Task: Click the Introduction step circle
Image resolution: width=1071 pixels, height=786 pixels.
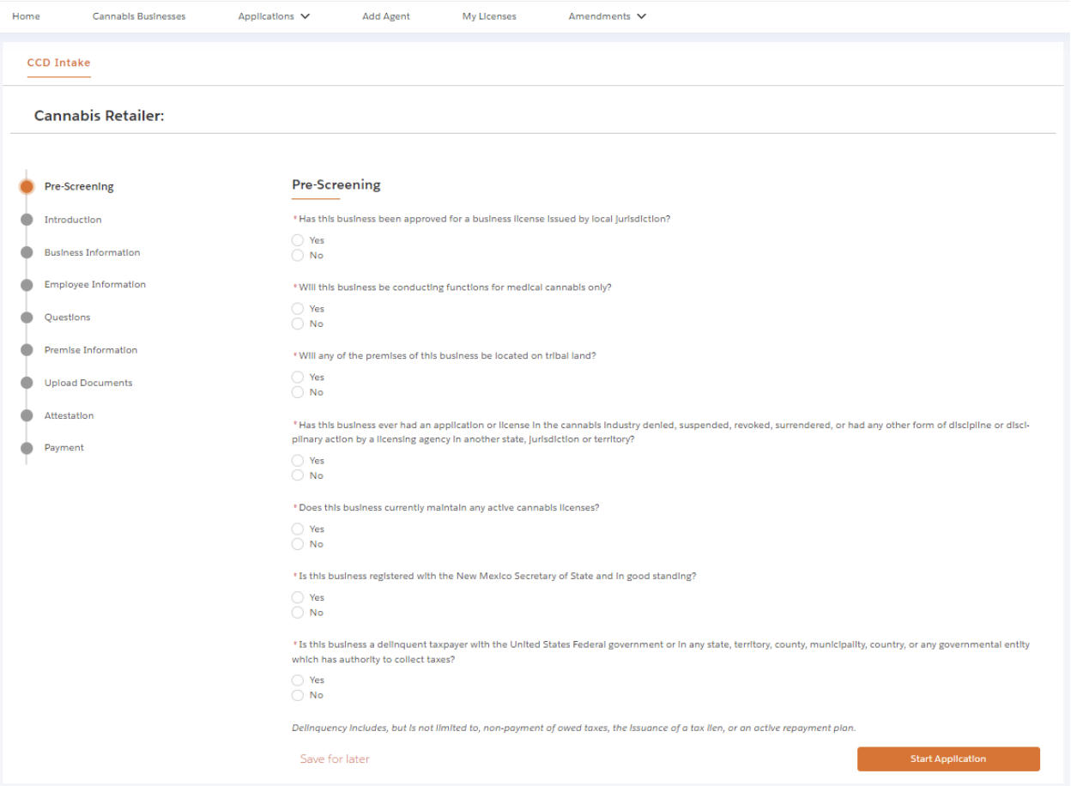Action: tap(27, 220)
